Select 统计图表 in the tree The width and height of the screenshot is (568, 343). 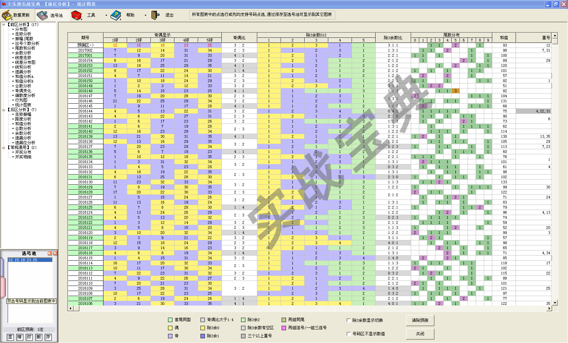click(x=23, y=105)
